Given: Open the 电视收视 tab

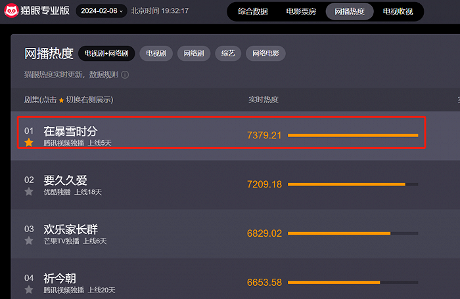Looking at the screenshot, I should [398, 11].
